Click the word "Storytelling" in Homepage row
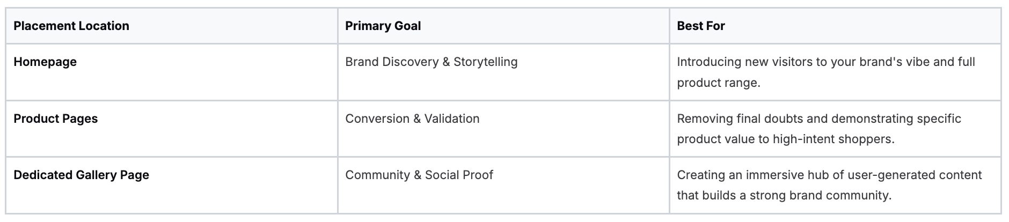The width and height of the screenshot is (1009, 222). point(485,62)
